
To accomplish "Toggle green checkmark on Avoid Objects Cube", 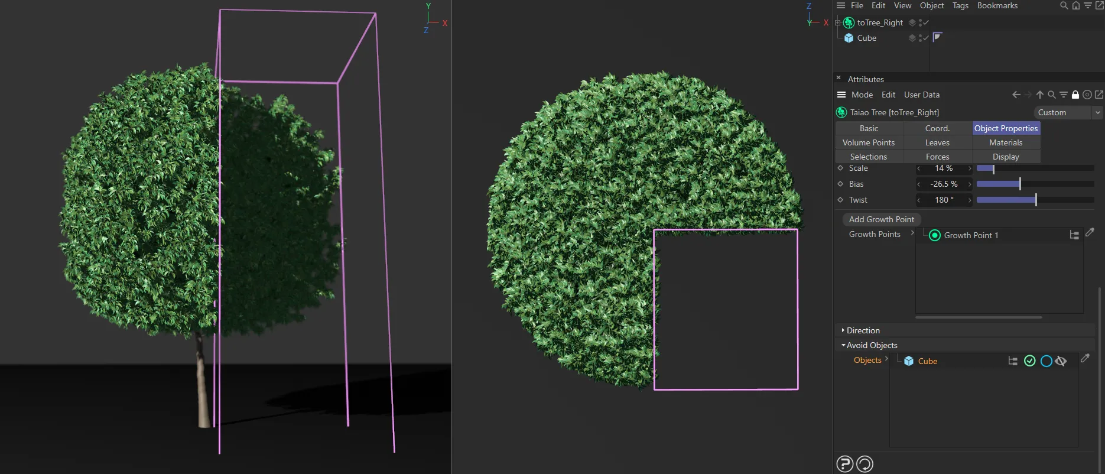I will coord(1030,361).
